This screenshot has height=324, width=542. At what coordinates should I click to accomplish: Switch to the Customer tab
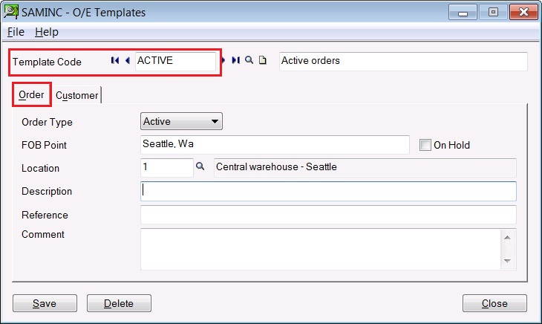pos(76,95)
